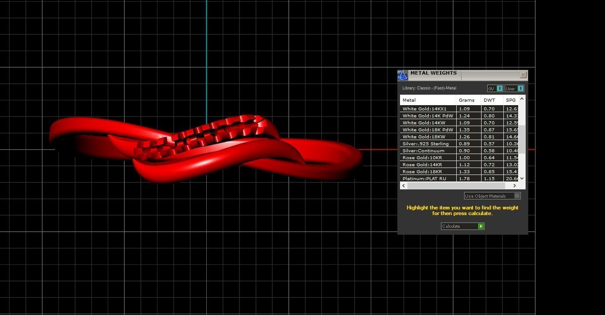Enable the Use Object Materials option
The width and height of the screenshot is (605, 315).
click(492, 196)
